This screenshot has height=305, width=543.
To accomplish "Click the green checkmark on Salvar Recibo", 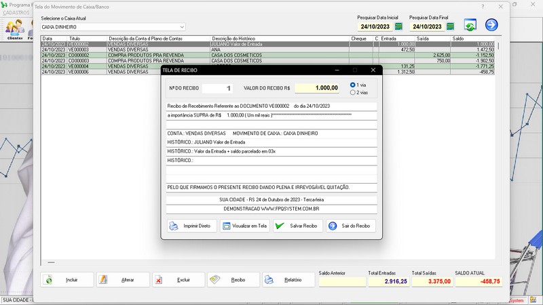I will [280, 226].
